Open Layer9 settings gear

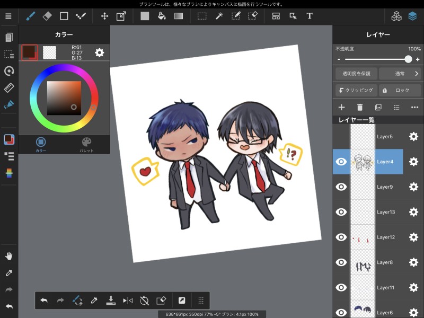click(x=413, y=187)
